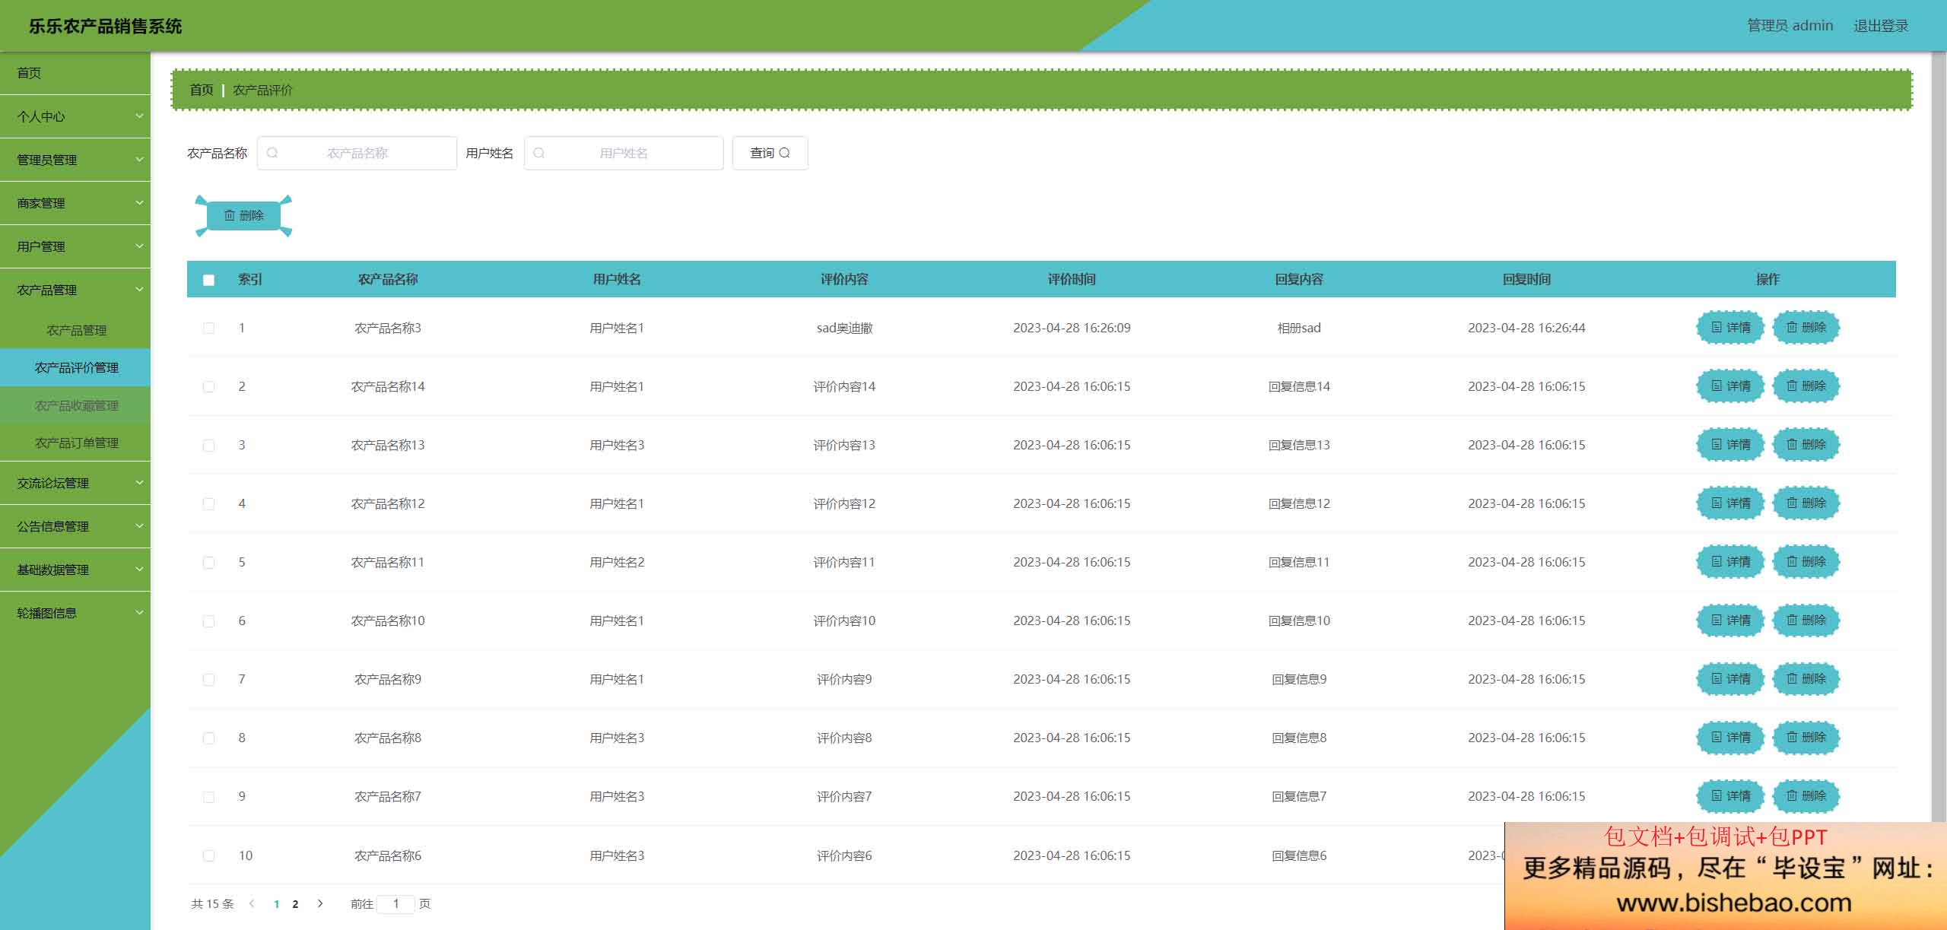
Task: Check the checkbox for row index 6
Action: coord(208,621)
